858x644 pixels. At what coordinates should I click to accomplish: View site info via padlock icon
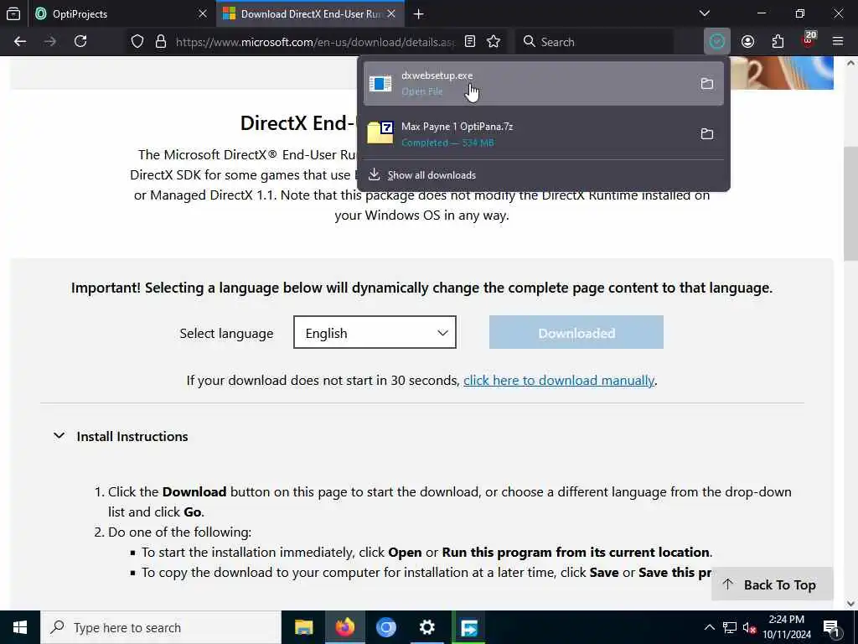click(x=160, y=42)
